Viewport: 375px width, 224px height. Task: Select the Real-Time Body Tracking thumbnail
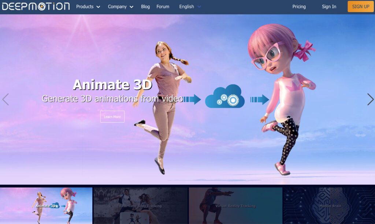tap(141, 206)
